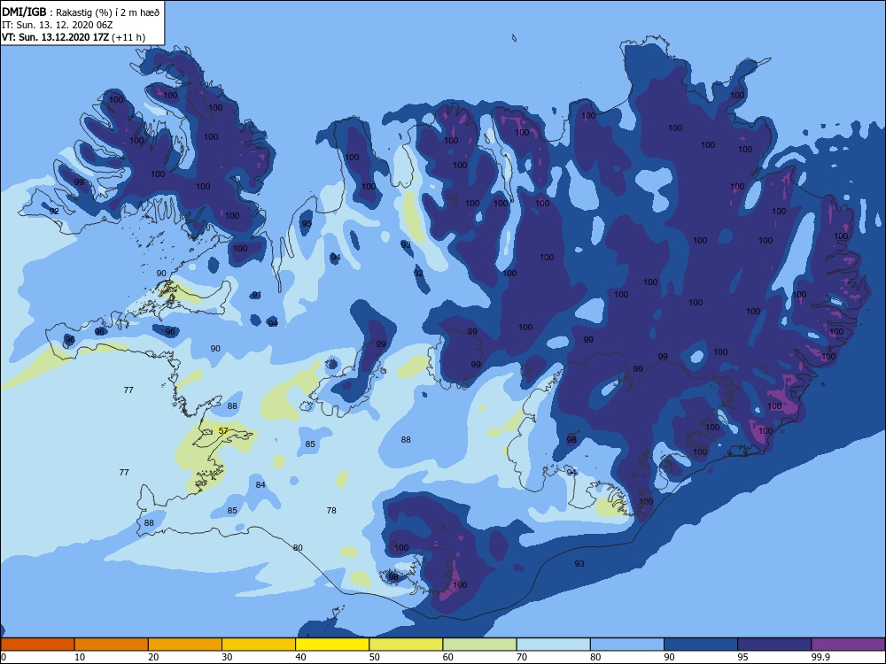Click the '91' humidity value on the map
The image size is (886, 664).
pyautogui.click(x=257, y=296)
